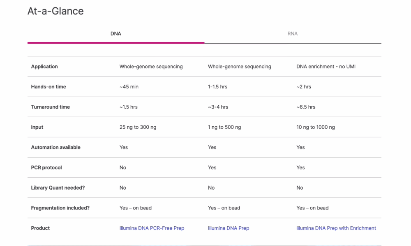Select the Fragmentation included? row label

pyautogui.click(x=60, y=208)
